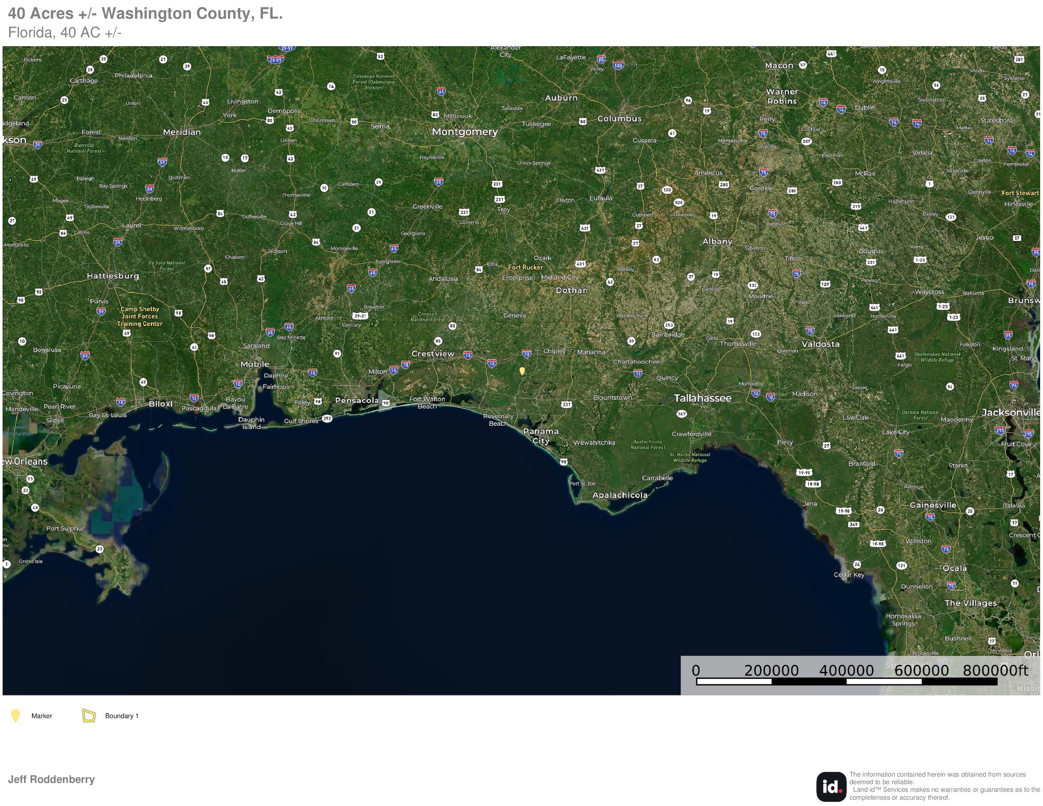Select the Apalachicola label on the coast
Viewport: 1043px width, 806px height.
point(620,495)
